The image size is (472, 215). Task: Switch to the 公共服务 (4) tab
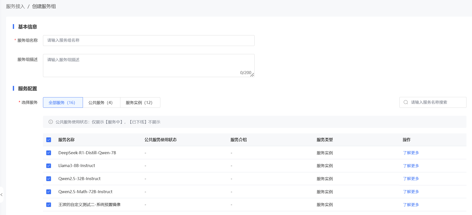point(102,102)
